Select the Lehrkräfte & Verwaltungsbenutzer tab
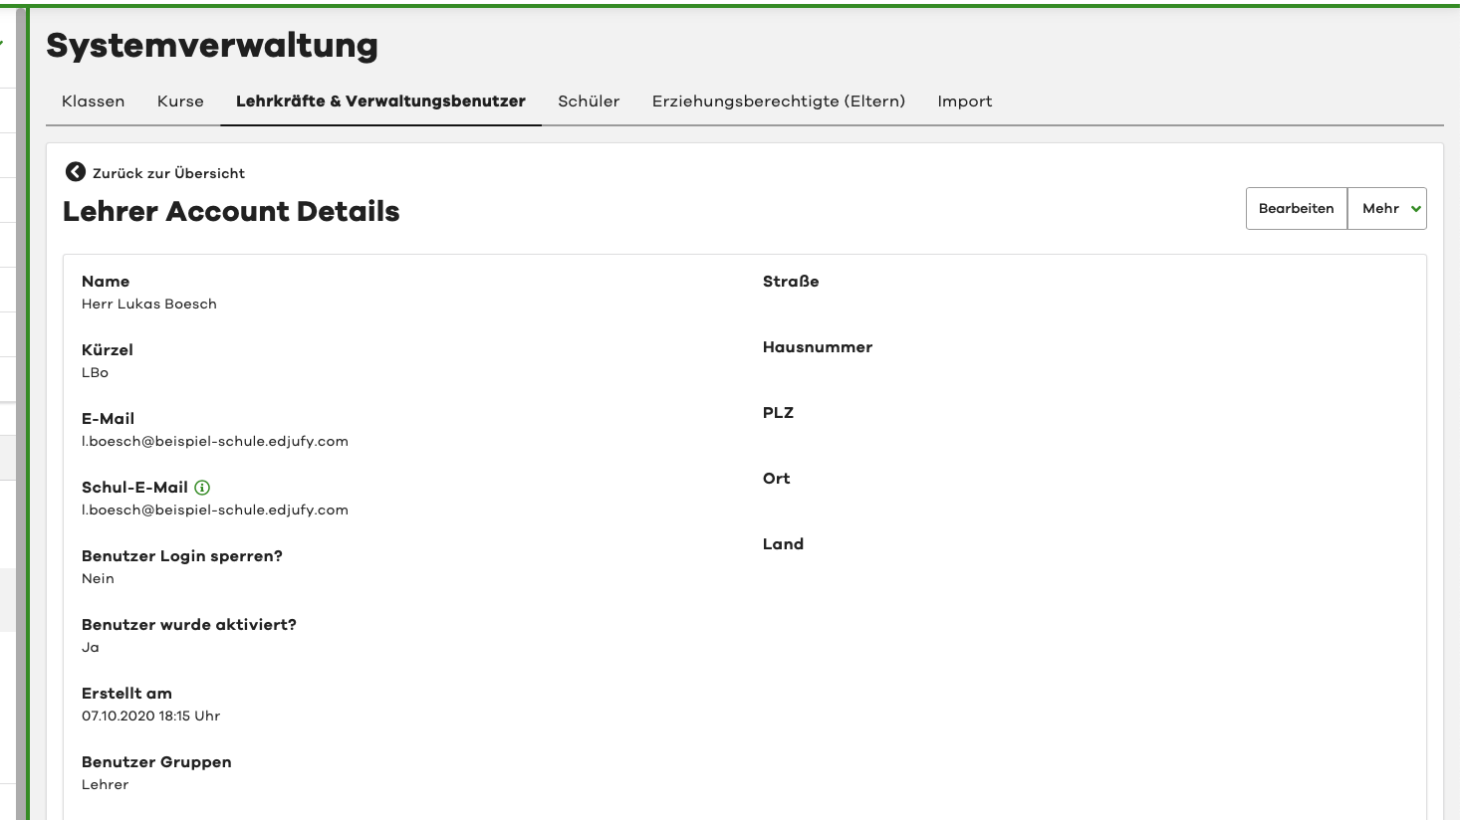This screenshot has height=820, width=1460. pos(380,102)
